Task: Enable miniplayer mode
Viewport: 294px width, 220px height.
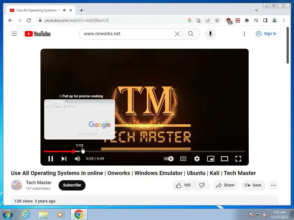Action: (211, 159)
